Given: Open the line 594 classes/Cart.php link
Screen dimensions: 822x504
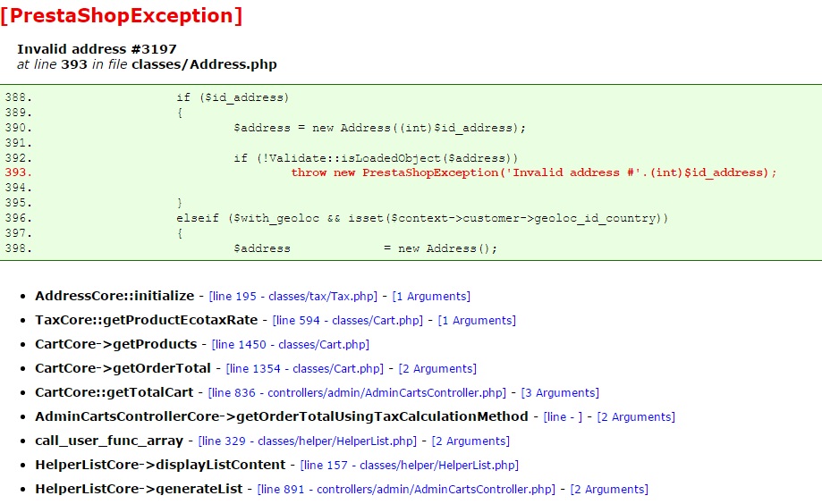Looking at the screenshot, I should 348,321.
